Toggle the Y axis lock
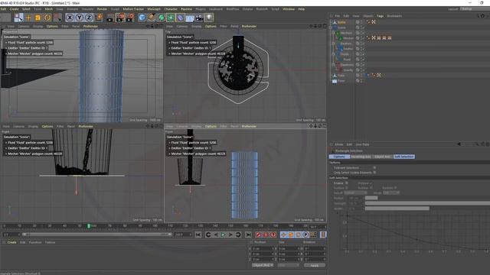 click(x=80, y=18)
